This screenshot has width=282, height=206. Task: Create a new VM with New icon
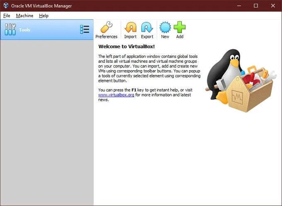(165, 27)
